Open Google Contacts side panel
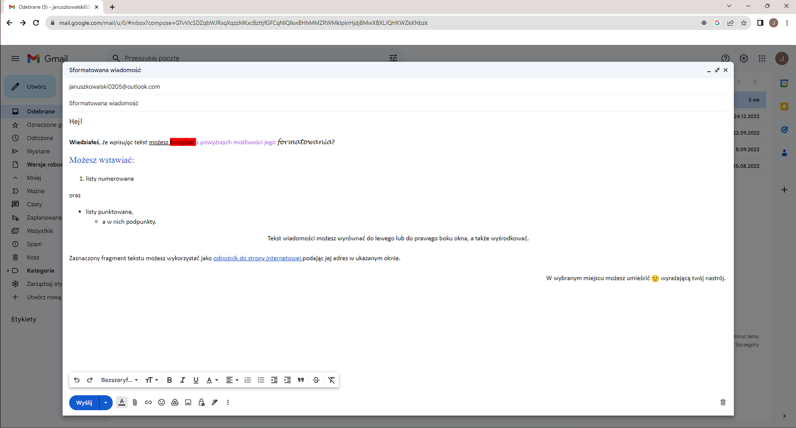Image resolution: width=796 pixels, height=428 pixels. (784, 153)
